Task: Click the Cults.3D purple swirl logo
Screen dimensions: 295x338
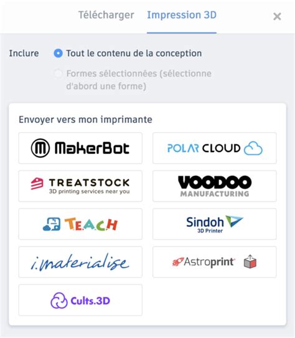Action: (x=59, y=301)
